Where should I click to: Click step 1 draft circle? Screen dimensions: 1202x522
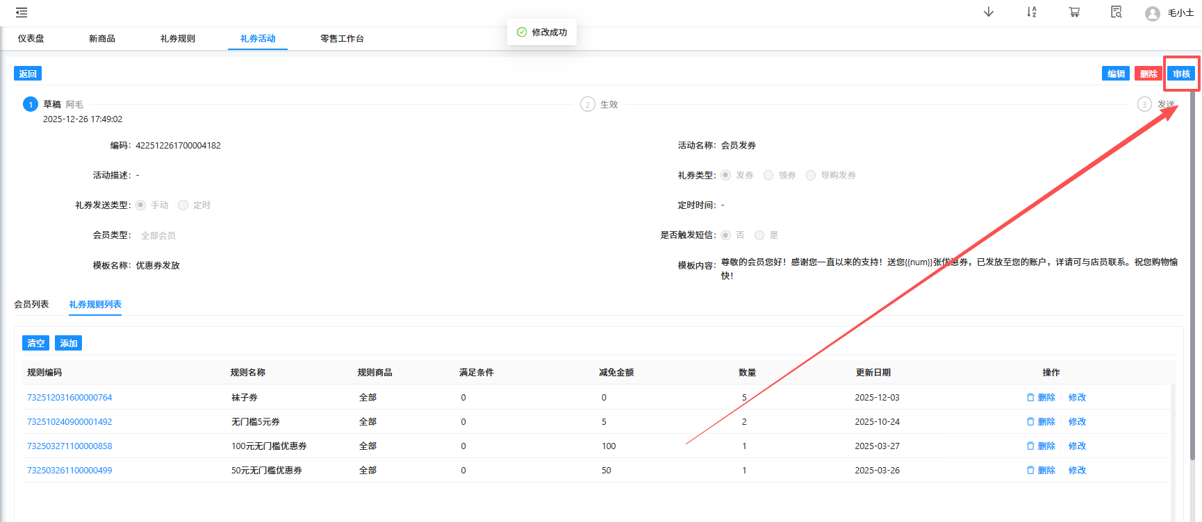point(31,104)
